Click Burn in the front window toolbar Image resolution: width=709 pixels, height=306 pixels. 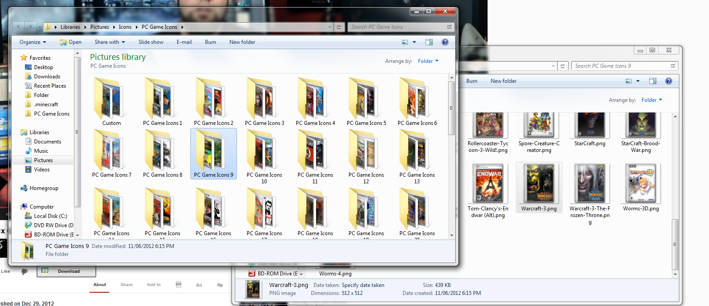[x=210, y=42]
